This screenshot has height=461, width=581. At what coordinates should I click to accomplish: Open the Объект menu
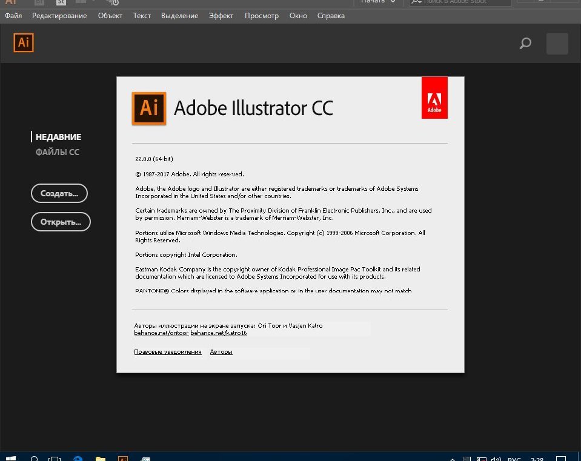pyautogui.click(x=110, y=16)
